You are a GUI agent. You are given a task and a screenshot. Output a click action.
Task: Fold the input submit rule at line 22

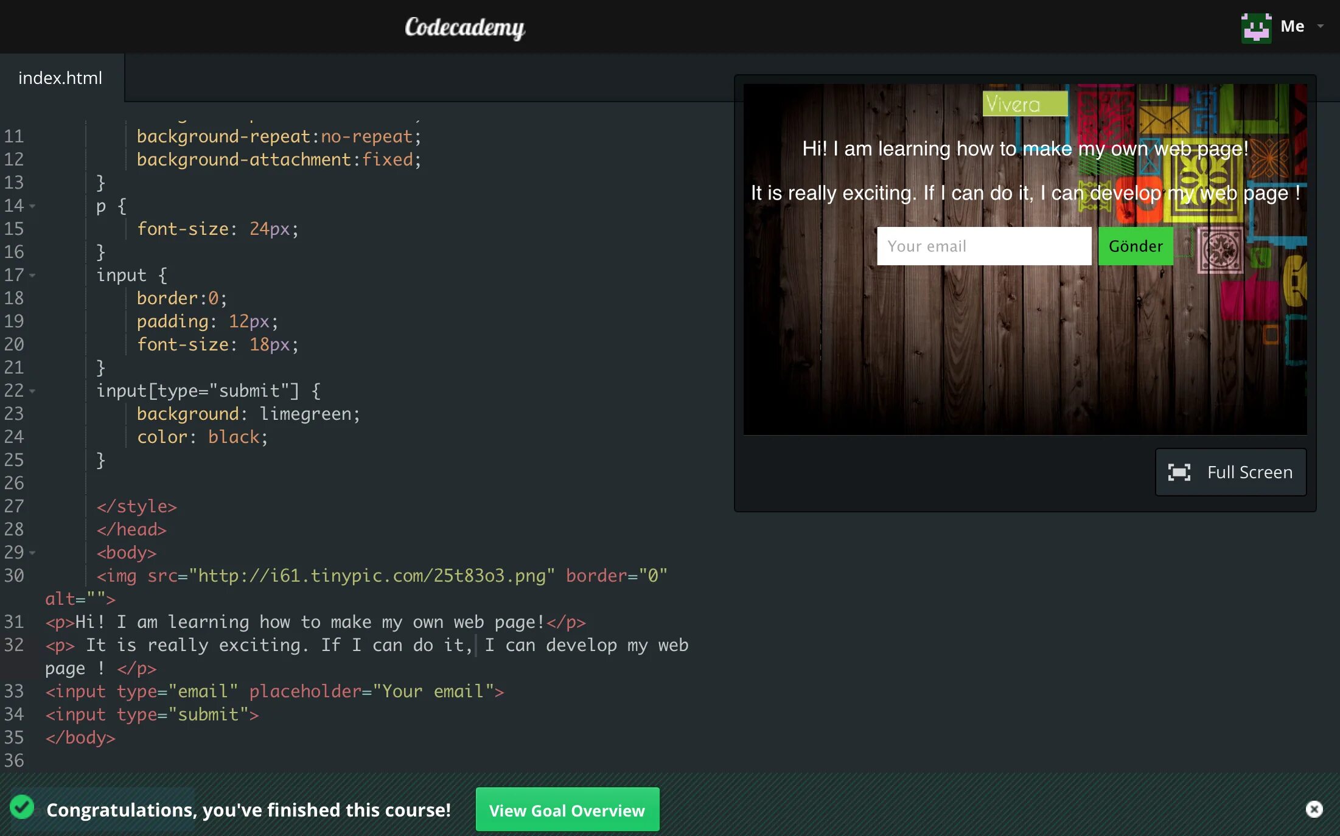(x=32, y=391)
